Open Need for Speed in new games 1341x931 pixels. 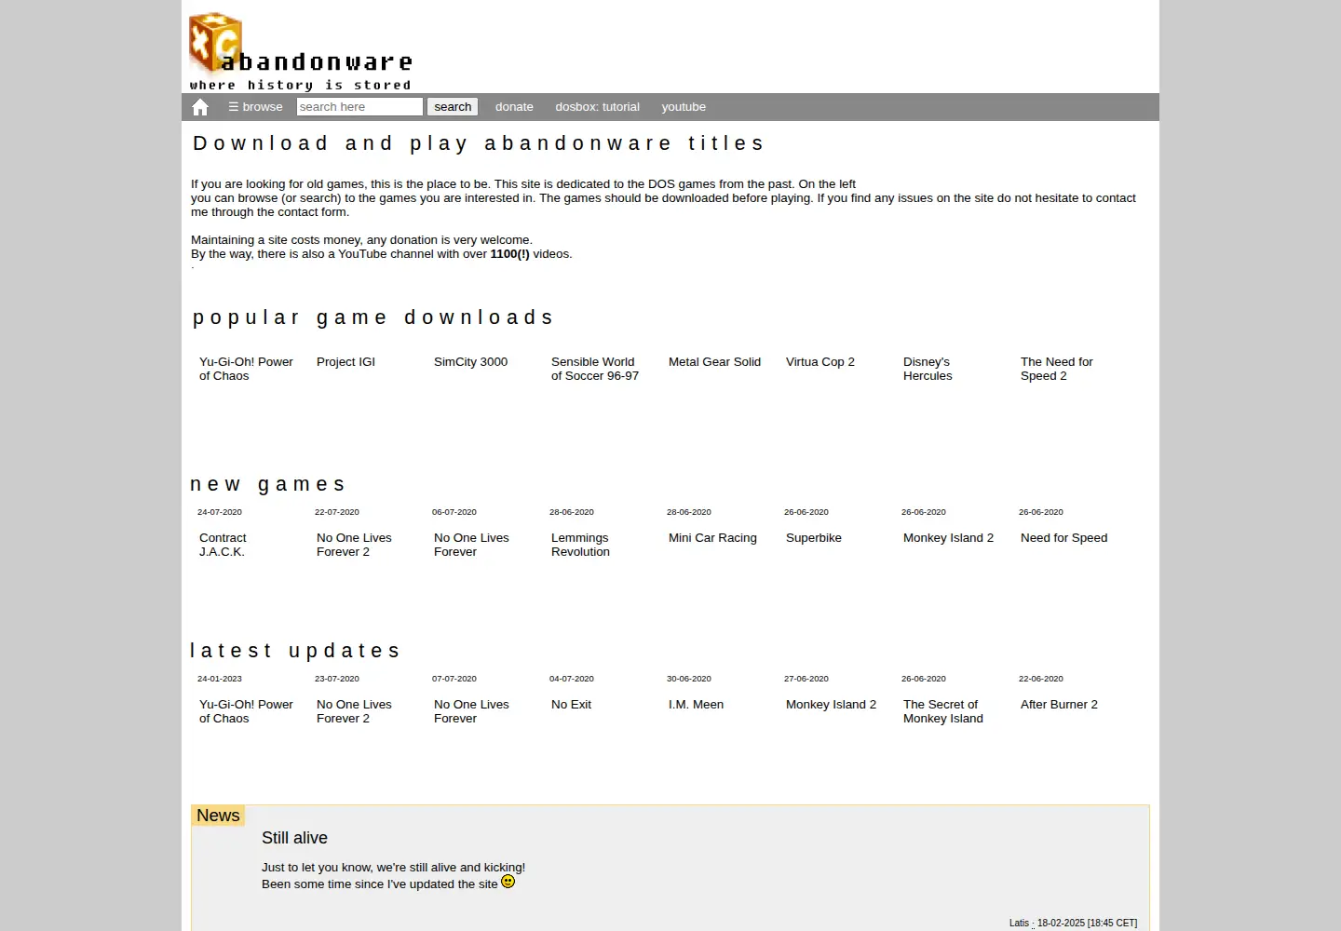[1064, 538]
